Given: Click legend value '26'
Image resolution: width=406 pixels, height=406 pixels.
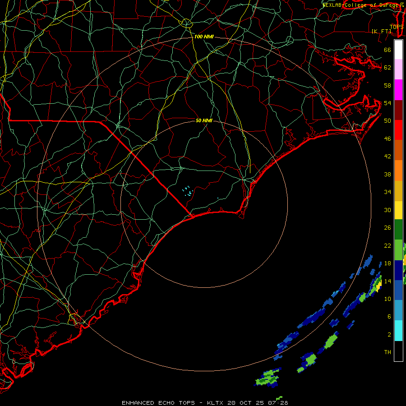Looking at the screenshot, I should 388,228.
